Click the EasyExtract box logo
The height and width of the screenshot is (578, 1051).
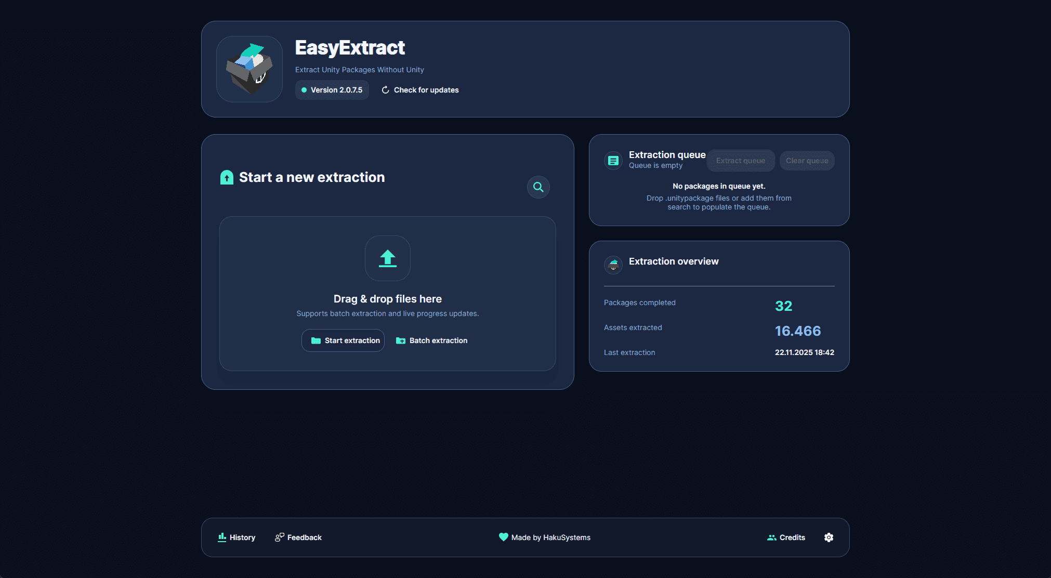coord(249,69)
